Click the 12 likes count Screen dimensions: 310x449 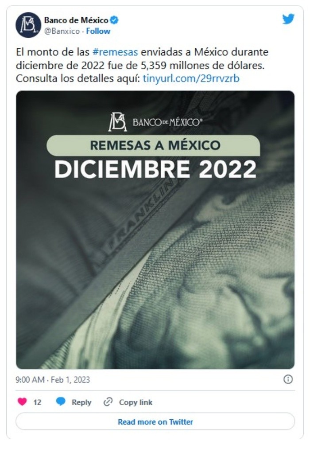pyautogui.click(x=37, y=402)
